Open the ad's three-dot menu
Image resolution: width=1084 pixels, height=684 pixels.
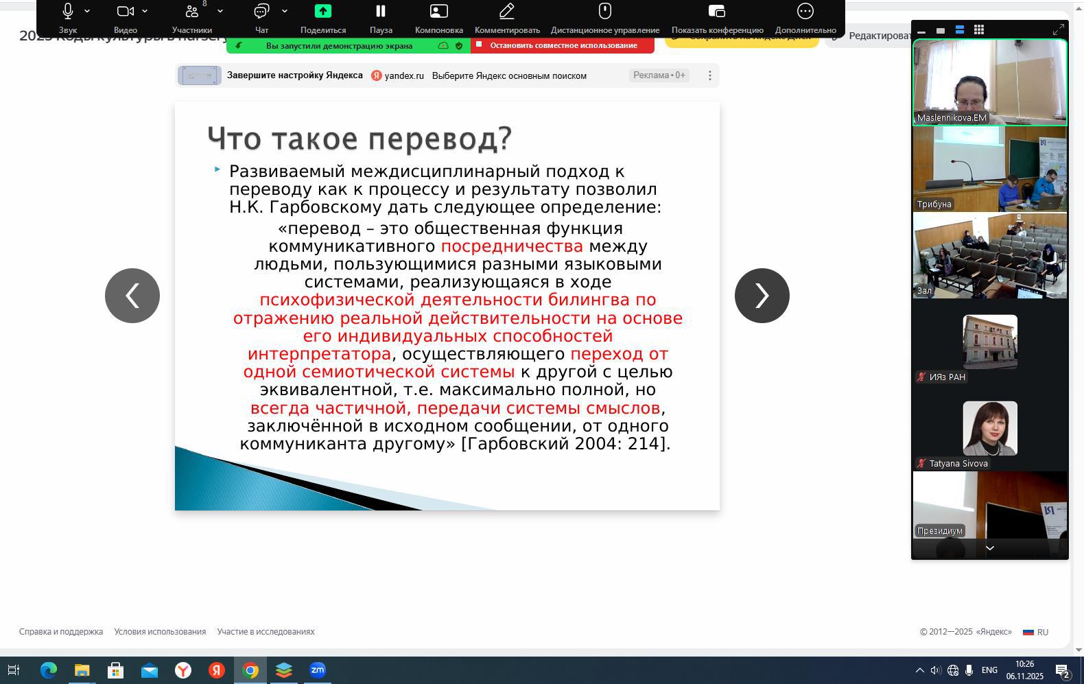pos(709,75)
